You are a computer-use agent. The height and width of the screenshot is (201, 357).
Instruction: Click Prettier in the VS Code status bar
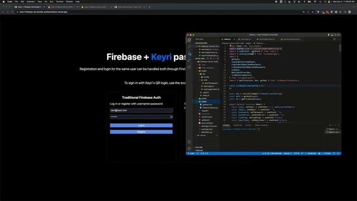327,154
